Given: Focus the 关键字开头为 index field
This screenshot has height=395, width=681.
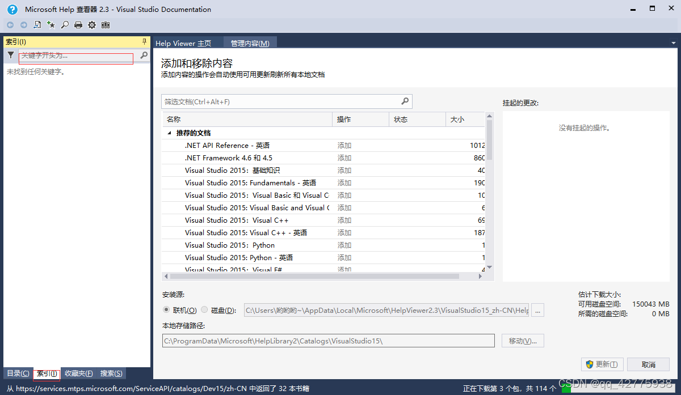Looking at the screenshot, I should coord(79,55).
